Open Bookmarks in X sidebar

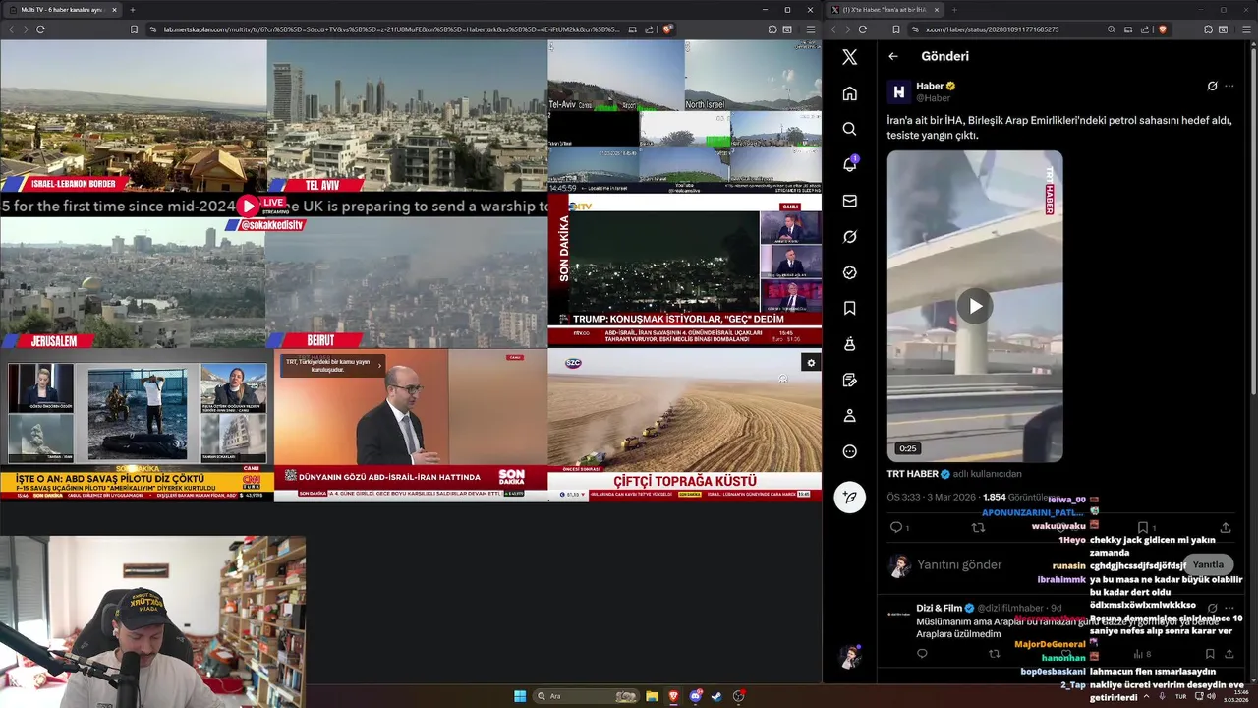click(x=850, y=308)
